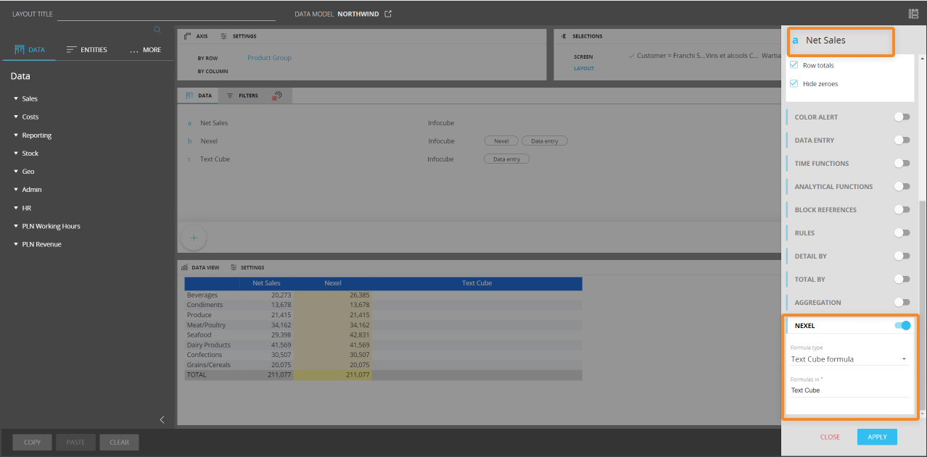Enable the Color Alert toggle
This screenshot has width=927, height=457.
(x=902, y=117)
